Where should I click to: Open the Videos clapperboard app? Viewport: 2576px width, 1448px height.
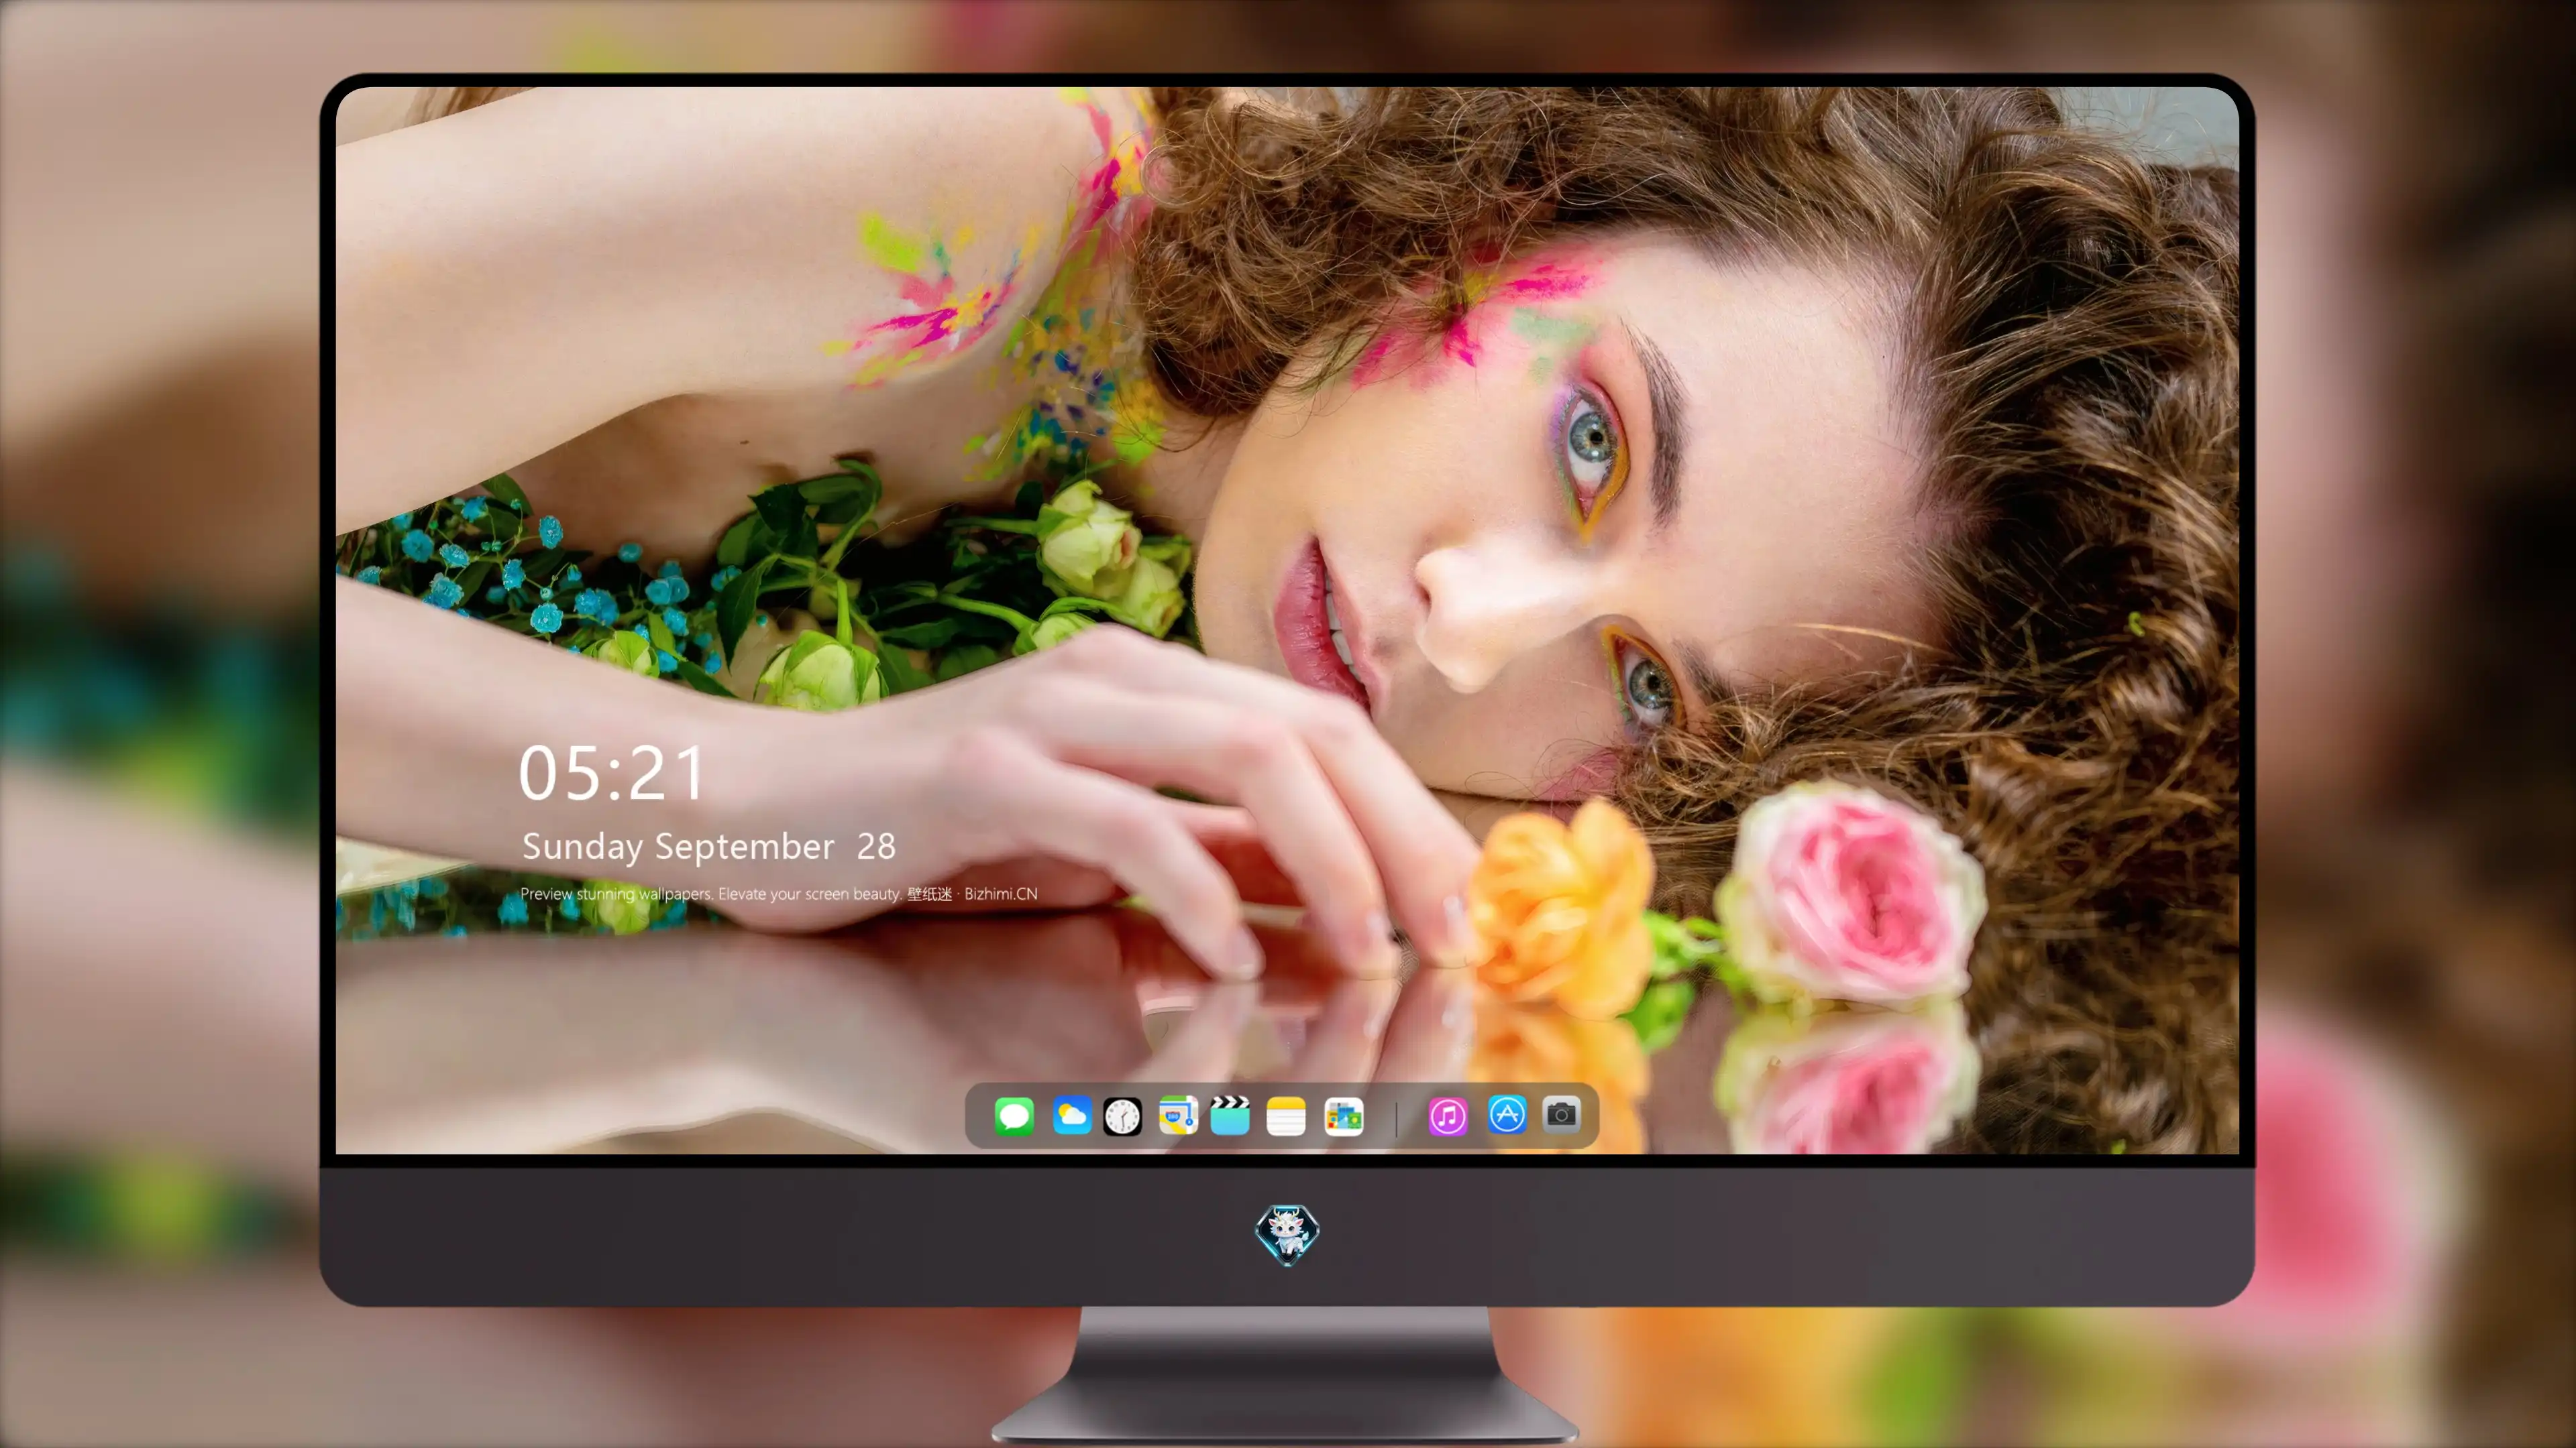[1230, 1115]
